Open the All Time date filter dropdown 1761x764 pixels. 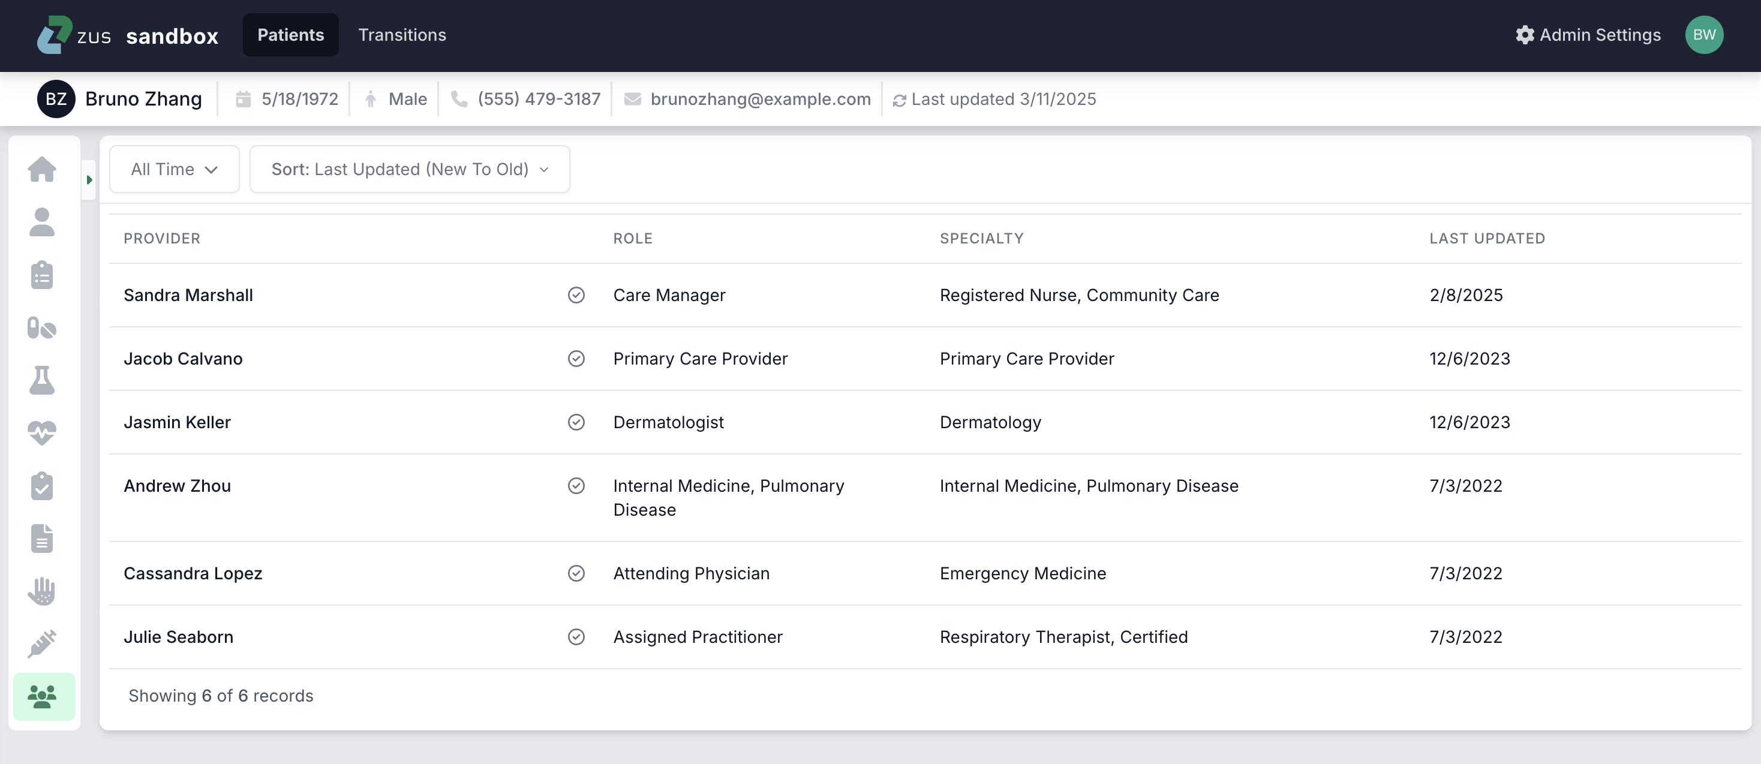tap(175, 170)
